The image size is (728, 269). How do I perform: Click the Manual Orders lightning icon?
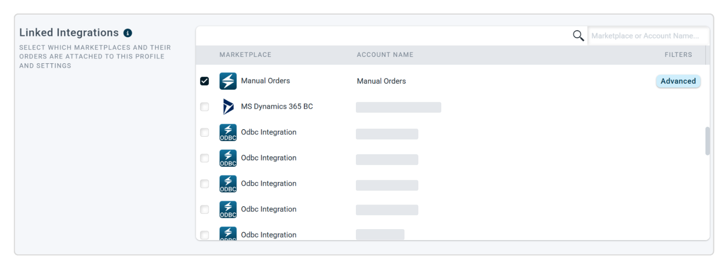pyautogui.click(x=228, y=81)
